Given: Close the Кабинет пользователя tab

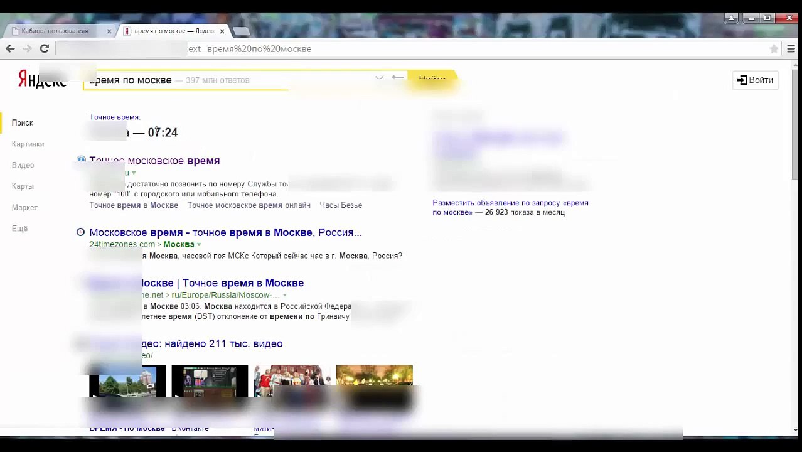Looking at the screenshot, I should [109, 31].
